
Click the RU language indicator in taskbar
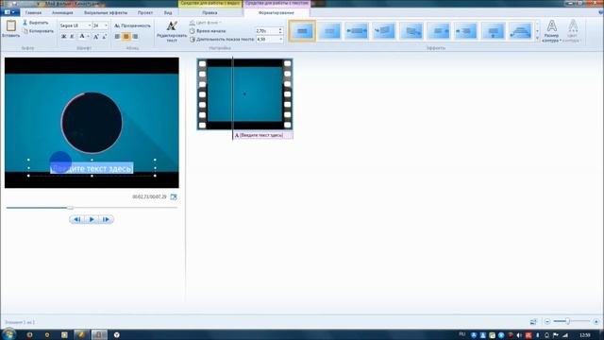(x=462, y=334)
